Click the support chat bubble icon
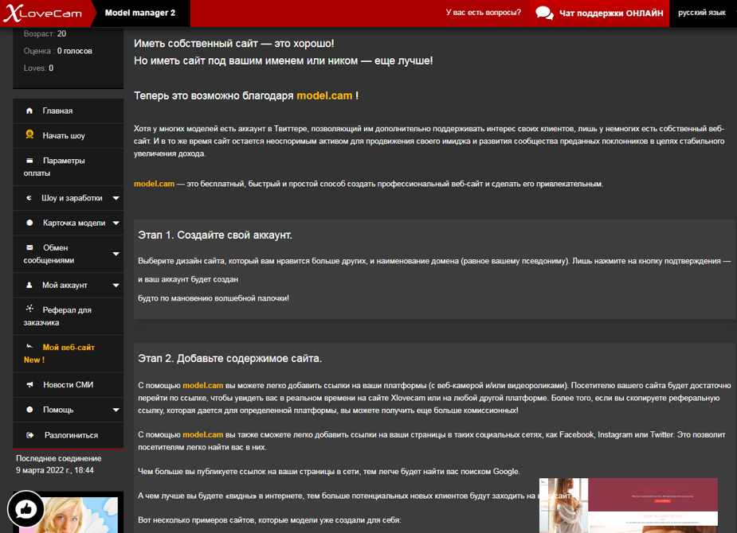Viewport: 737px width, 533px height. pyautogui.click(x=544, y=14)
